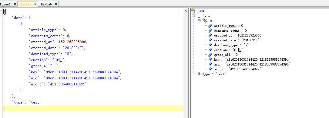Click the "中性" emotion value in editor

point(59,60)
